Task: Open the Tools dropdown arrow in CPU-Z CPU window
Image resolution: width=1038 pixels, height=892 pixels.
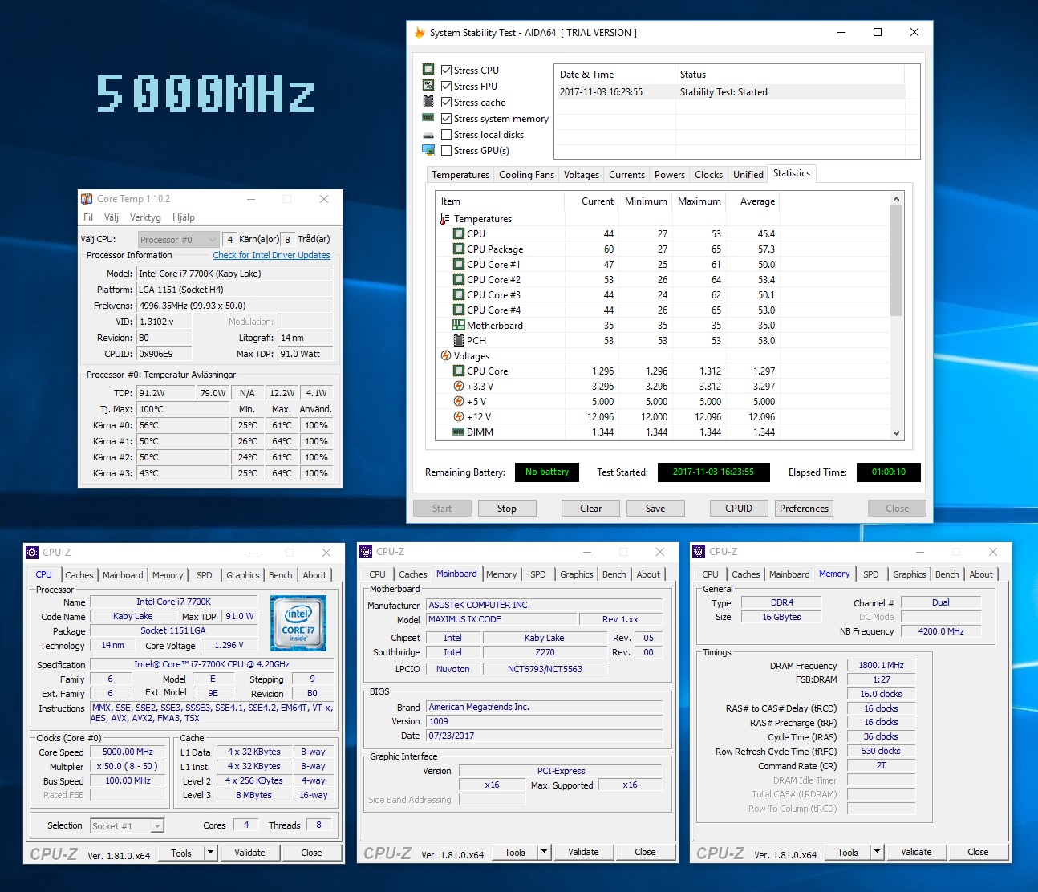Action: (211, 853)
